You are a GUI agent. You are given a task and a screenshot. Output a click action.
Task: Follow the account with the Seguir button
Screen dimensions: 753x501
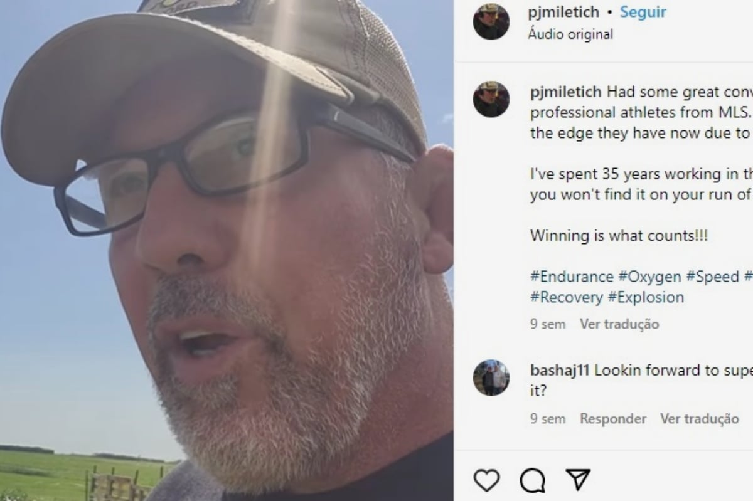[x=643, y=12]
